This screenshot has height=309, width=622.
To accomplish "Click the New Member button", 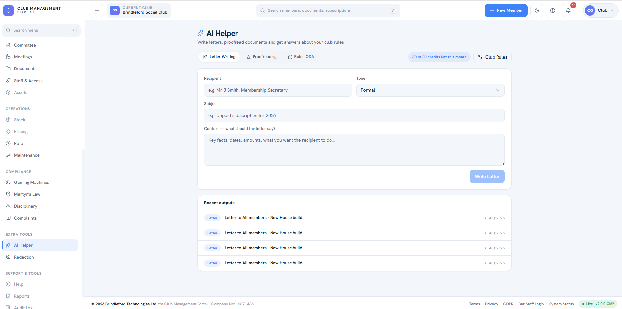I will 506,10.
